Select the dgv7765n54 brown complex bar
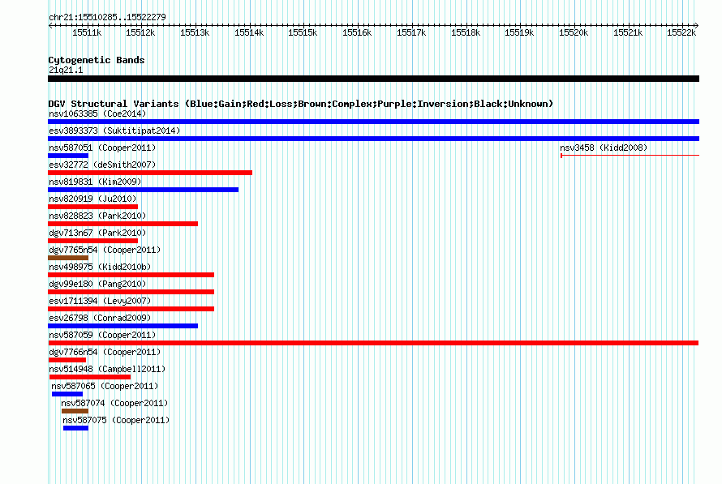The height and width of the screenshot is (484, 722). point(68,258)
